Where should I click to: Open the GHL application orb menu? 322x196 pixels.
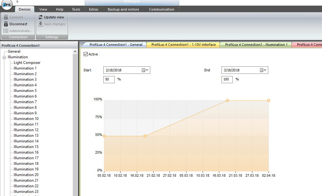point(7,4)
